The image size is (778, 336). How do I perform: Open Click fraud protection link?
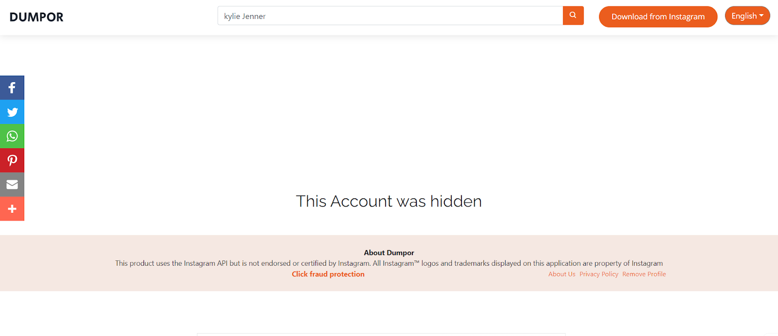point(328,274)
